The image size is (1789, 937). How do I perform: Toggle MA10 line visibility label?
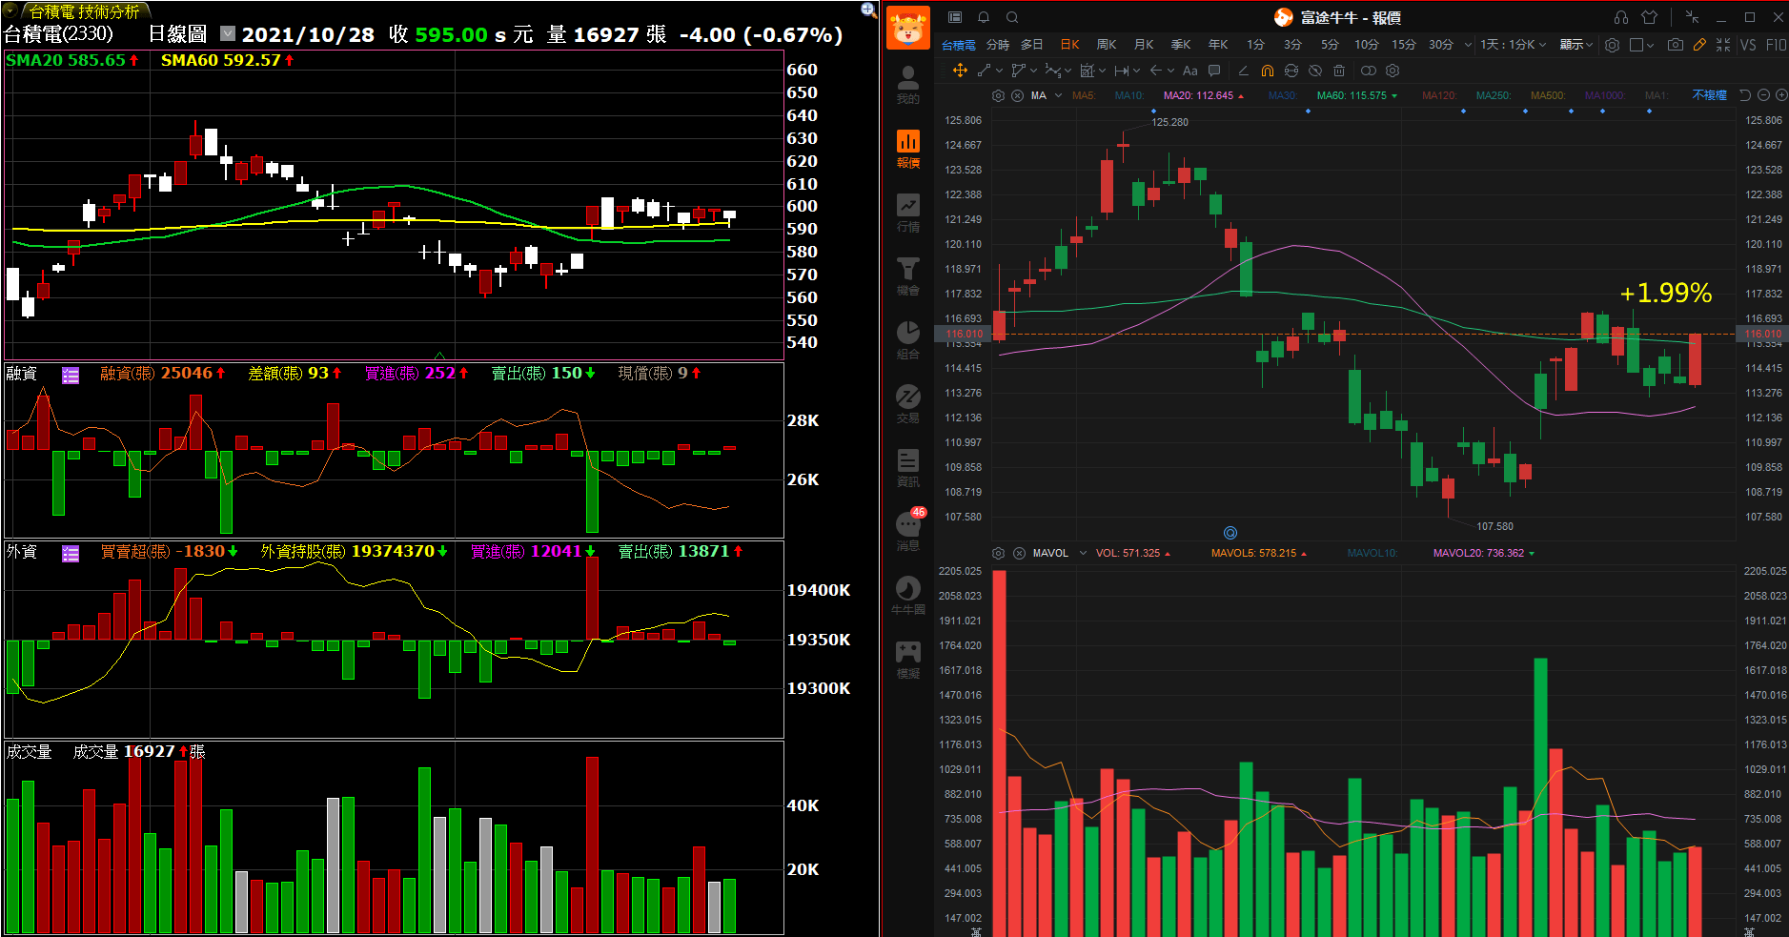tap(1128, 95)
